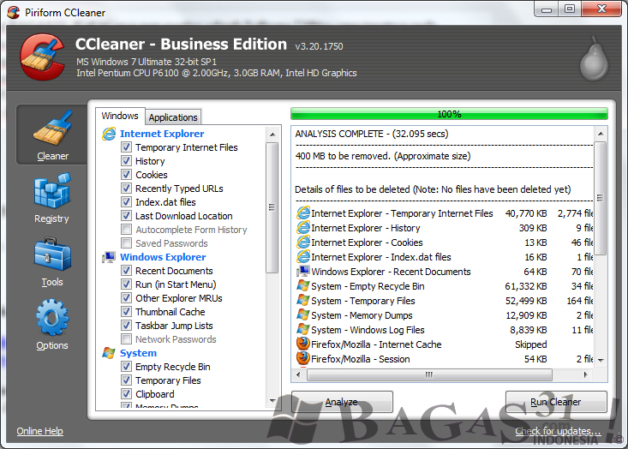628x449 pixels.
Task: Toggle Last Download Location checkbox
Action: point(126,216)
